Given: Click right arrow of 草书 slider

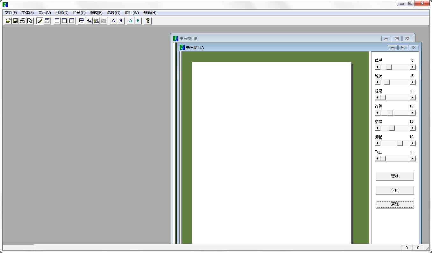Looking at the screenshot, I should (x=413, y=67).
